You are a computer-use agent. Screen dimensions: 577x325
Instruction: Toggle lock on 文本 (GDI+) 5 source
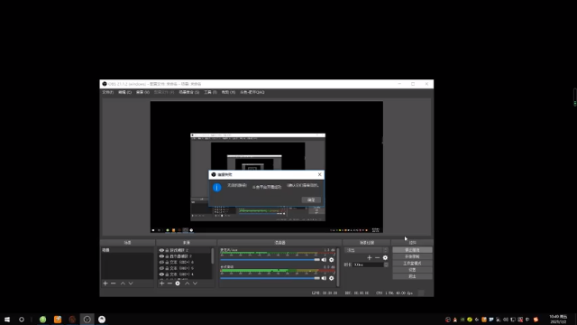click(x=167, y=268)
